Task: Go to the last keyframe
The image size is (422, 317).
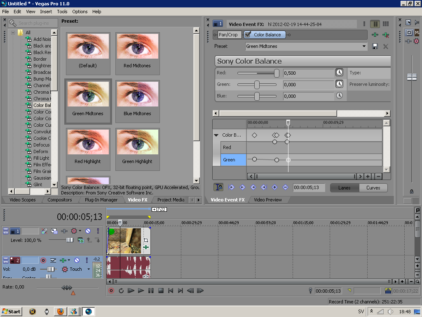Action: click(264, 187)
